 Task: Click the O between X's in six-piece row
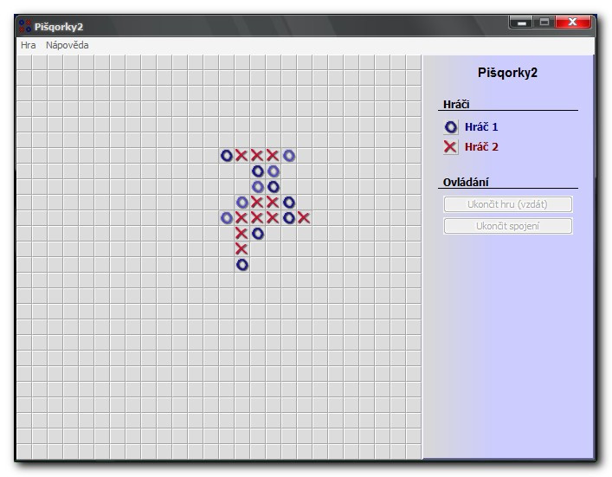[289, 218]
